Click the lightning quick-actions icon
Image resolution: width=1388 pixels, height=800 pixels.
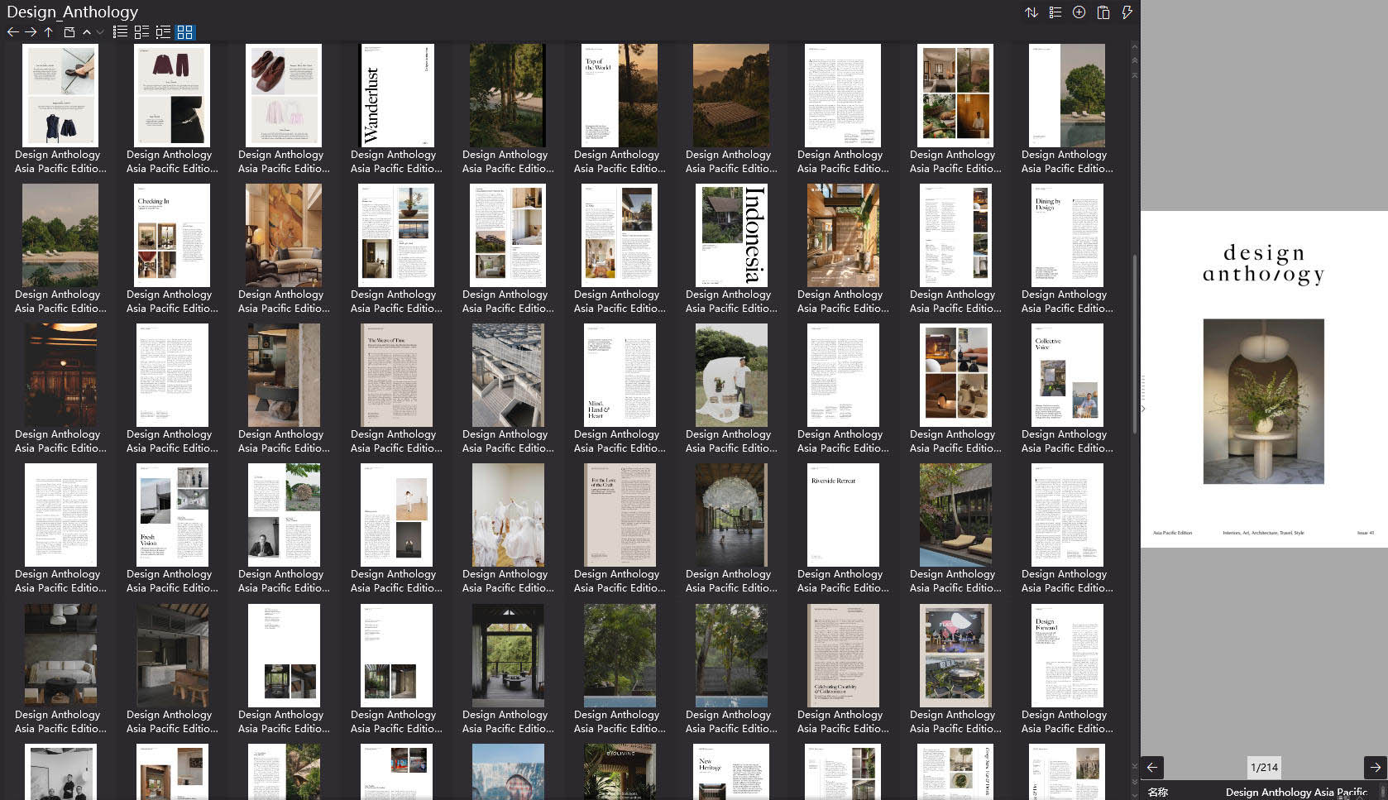(1126, 13)
